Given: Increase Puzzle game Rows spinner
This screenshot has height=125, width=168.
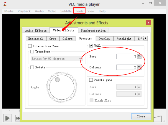Looking at the screenshot, I should point(139,86).
